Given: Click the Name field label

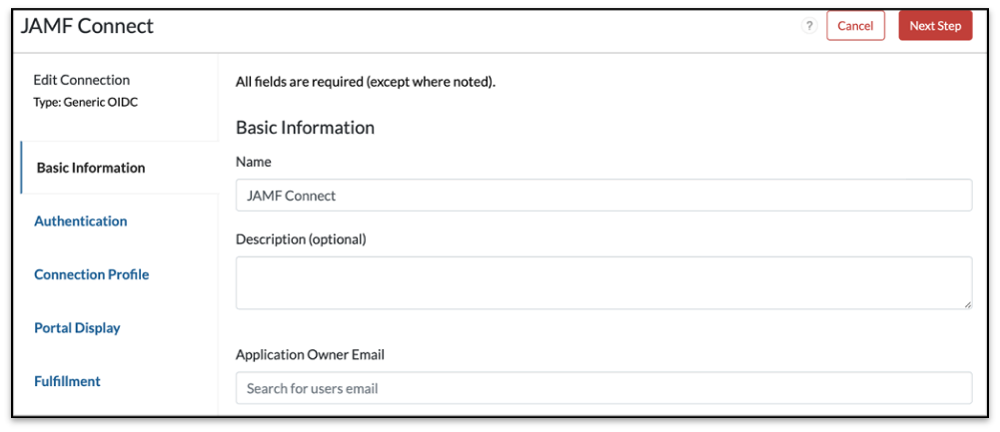Looking at the screenshot, I should 254,162.
